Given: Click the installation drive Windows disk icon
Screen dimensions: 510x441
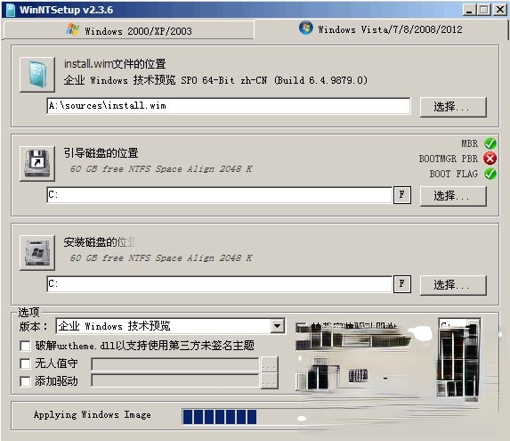Looking at the screenshot, I should pyautogui.click(x=37, y=252).
